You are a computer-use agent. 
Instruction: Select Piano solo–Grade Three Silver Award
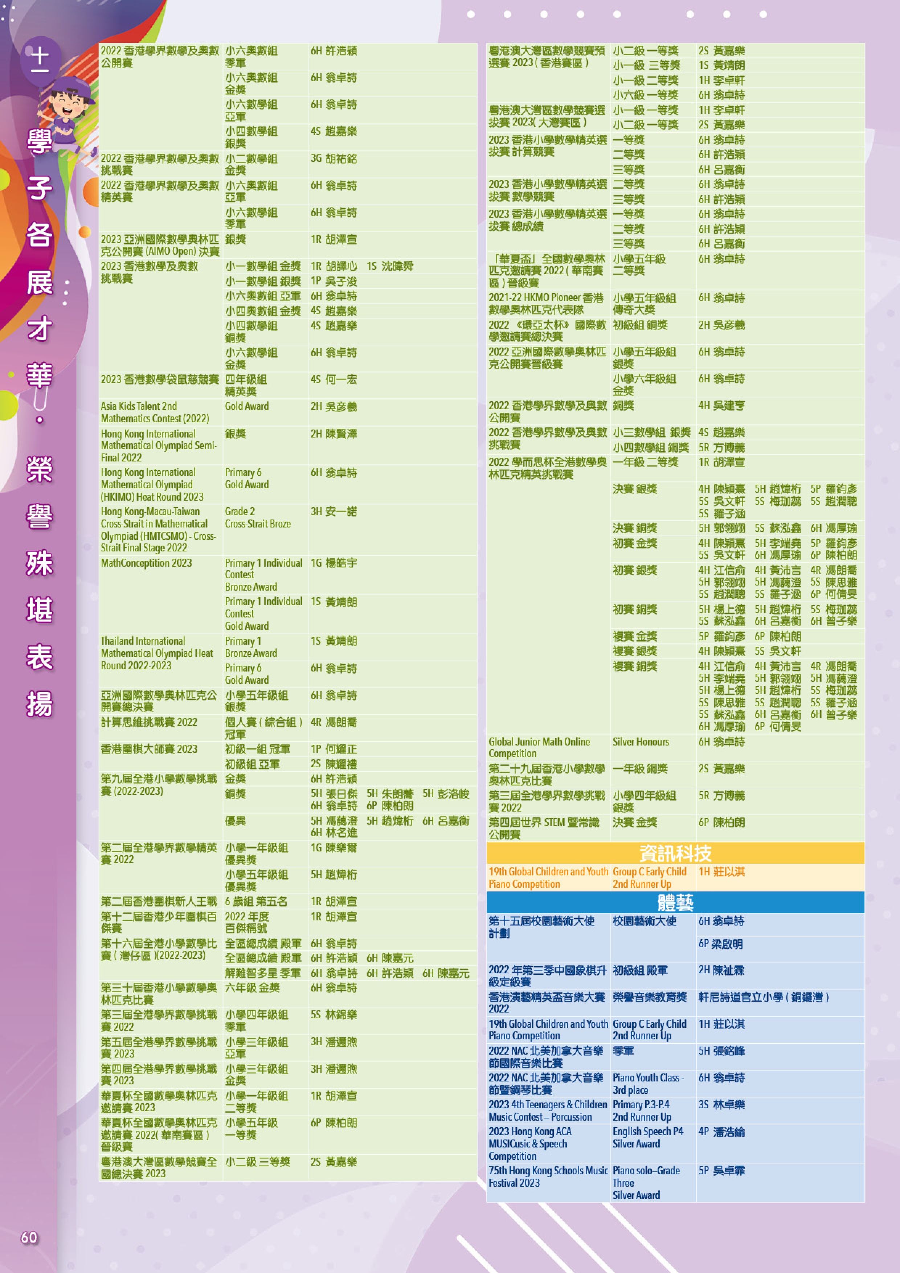pos(646,1183)
